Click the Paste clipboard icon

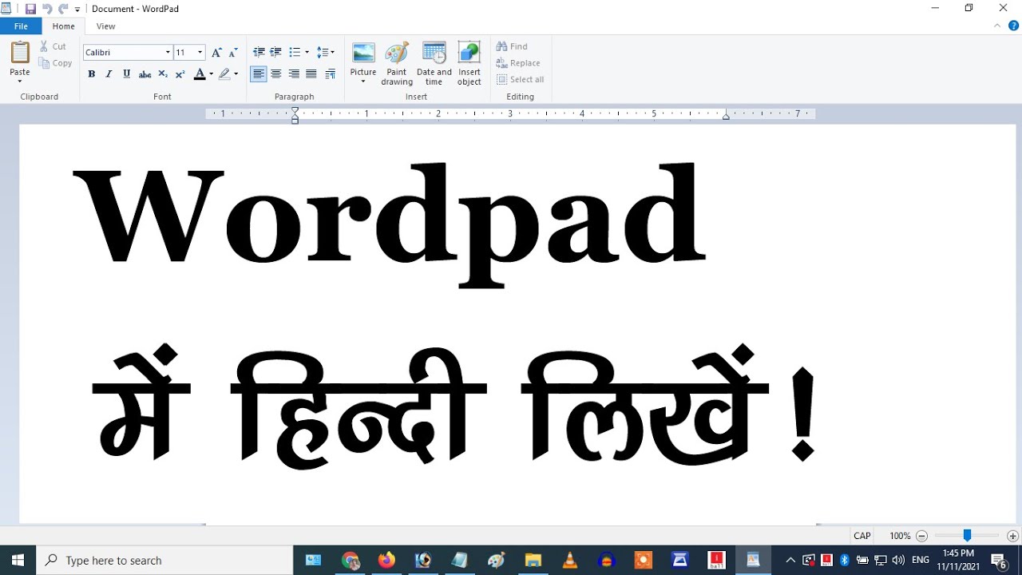(20, 53)
